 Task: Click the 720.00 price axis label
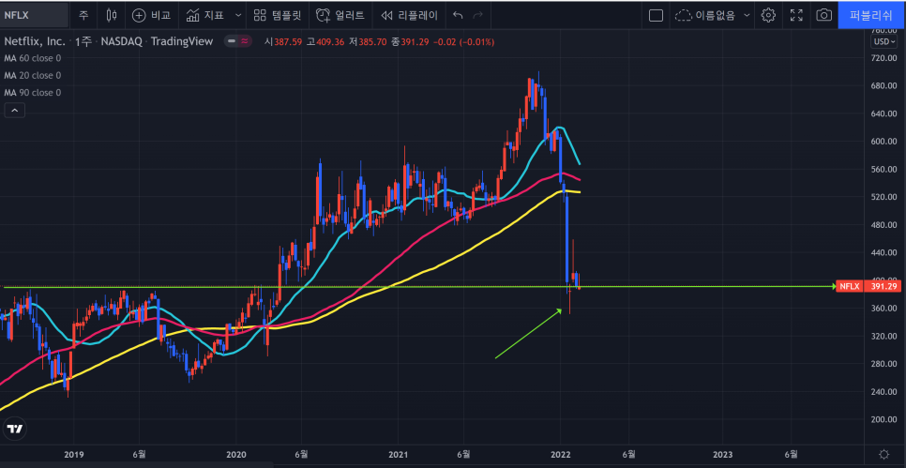885,58
